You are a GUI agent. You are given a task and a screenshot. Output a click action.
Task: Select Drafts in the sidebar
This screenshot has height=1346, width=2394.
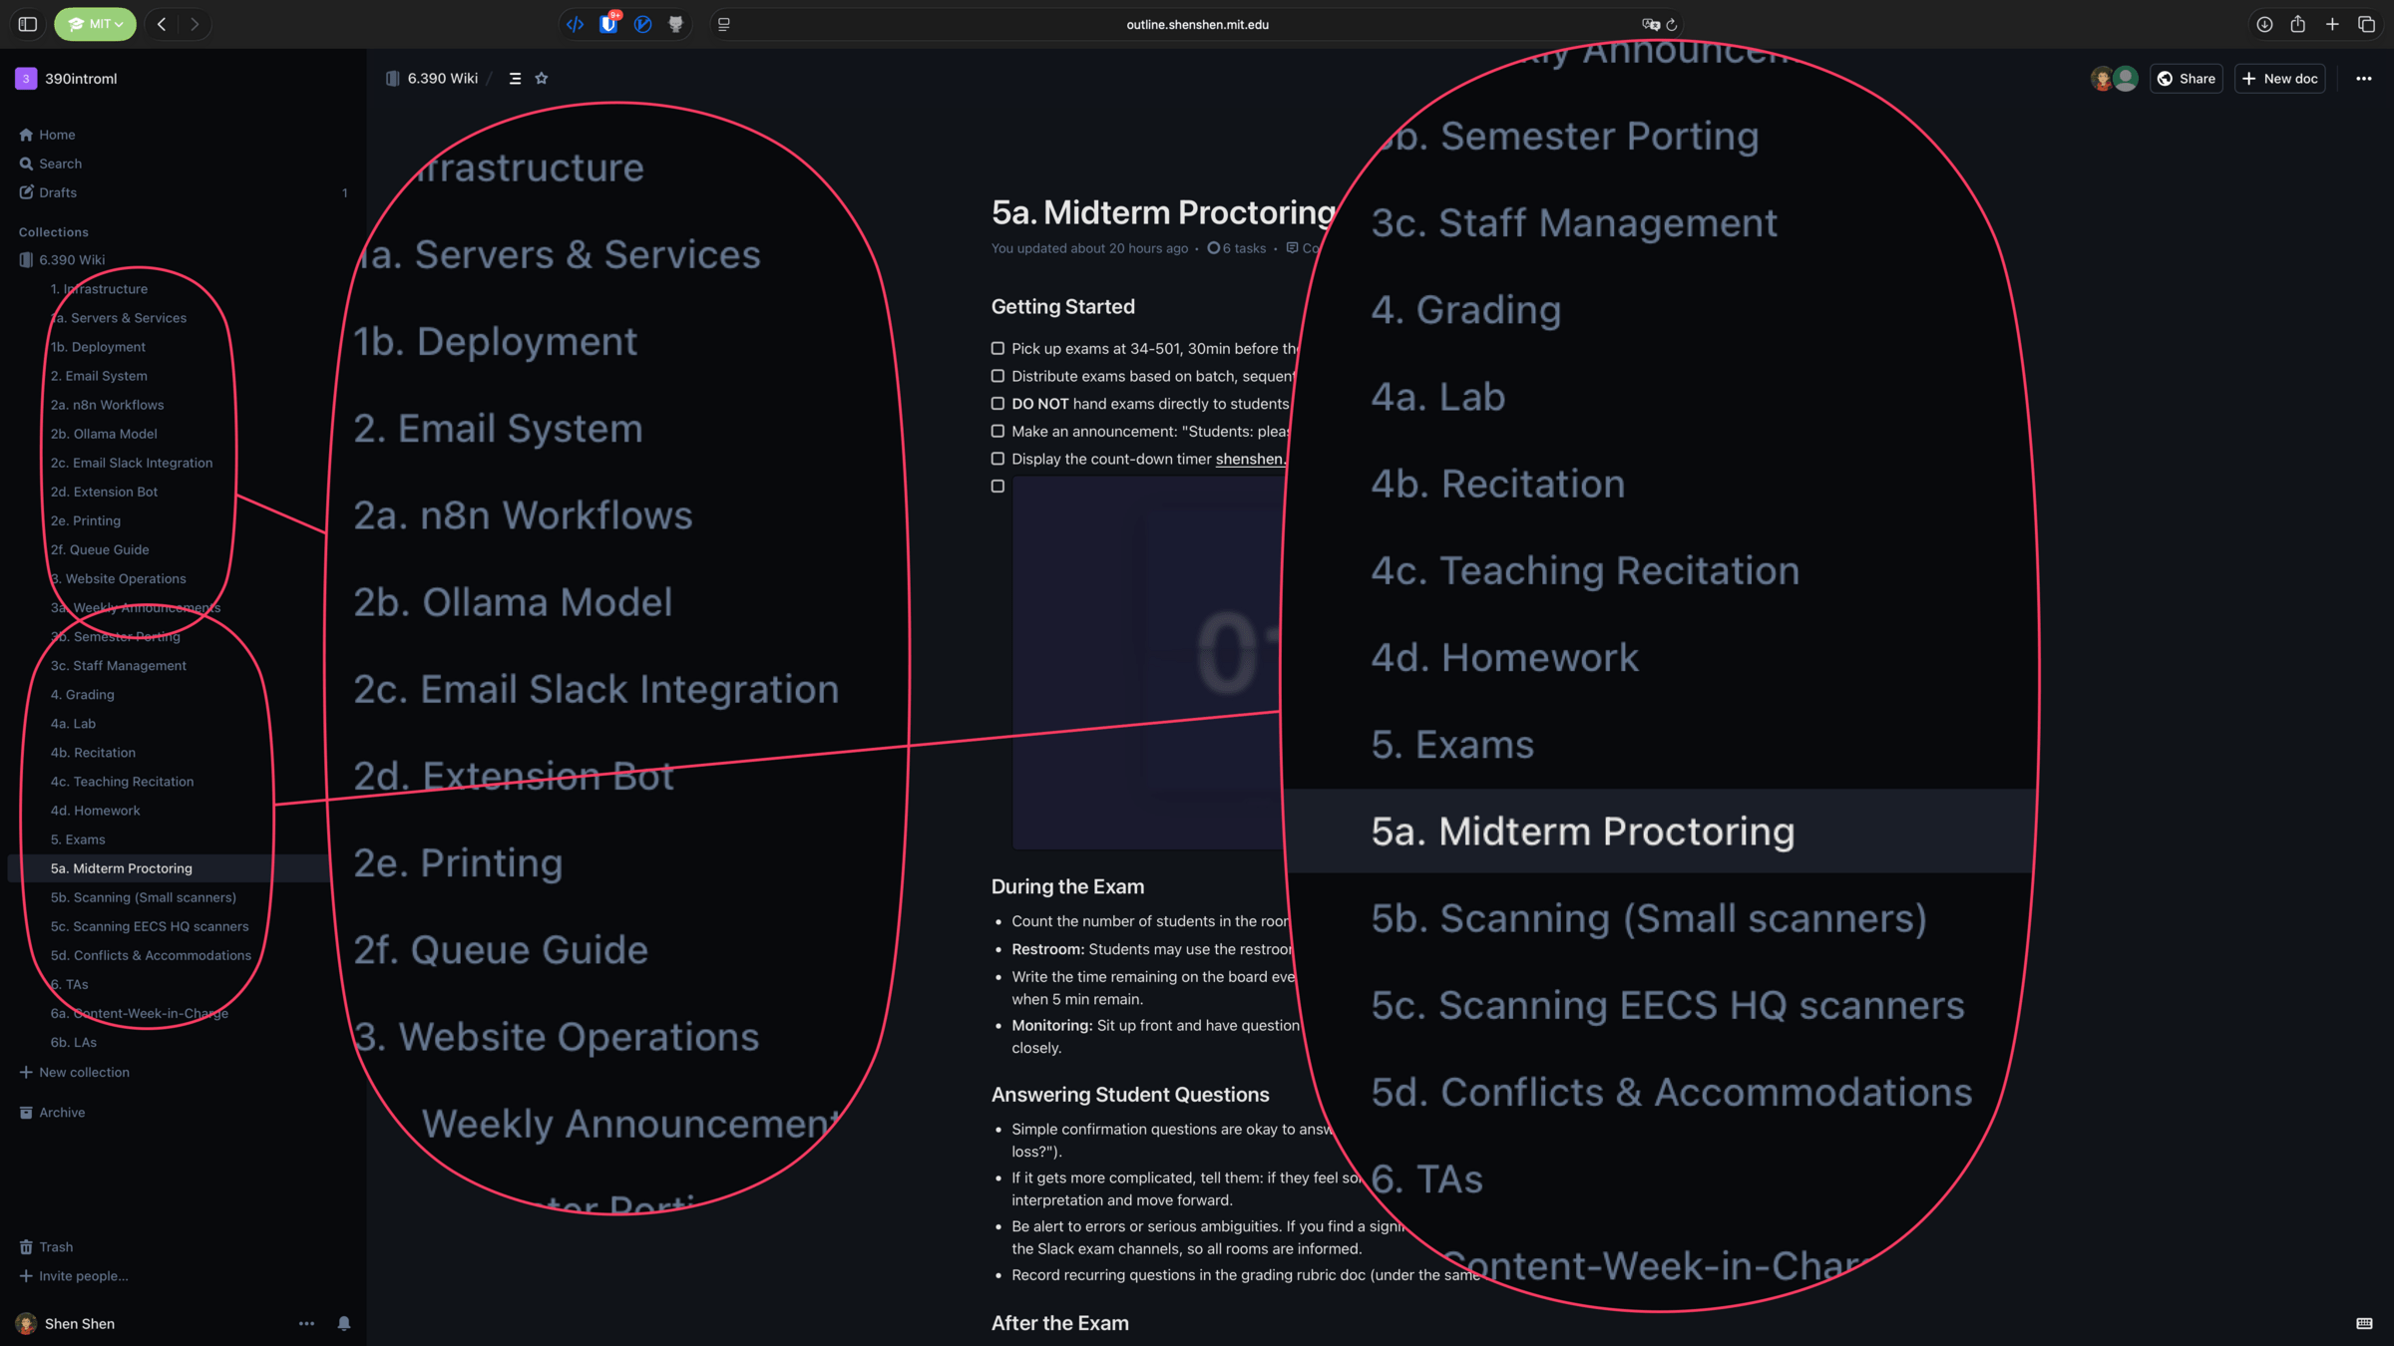click(x=58, y=192)
